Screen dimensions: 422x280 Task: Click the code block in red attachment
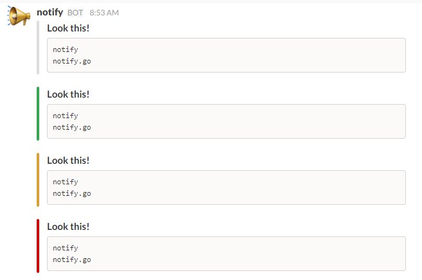click(226, 254)
